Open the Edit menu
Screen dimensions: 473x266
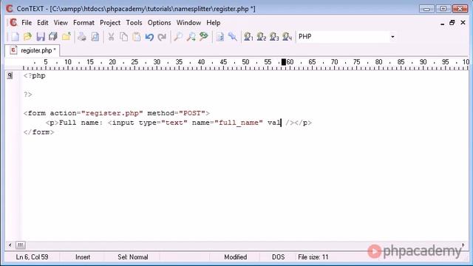[43, 23]
